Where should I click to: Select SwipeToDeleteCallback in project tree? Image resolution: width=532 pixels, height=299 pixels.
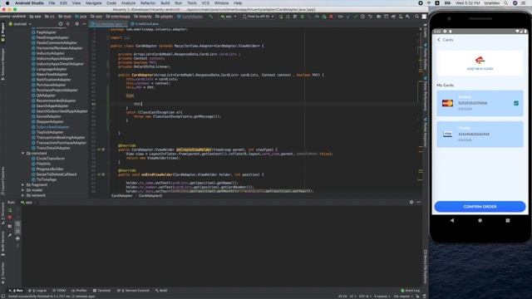[54, 174]
